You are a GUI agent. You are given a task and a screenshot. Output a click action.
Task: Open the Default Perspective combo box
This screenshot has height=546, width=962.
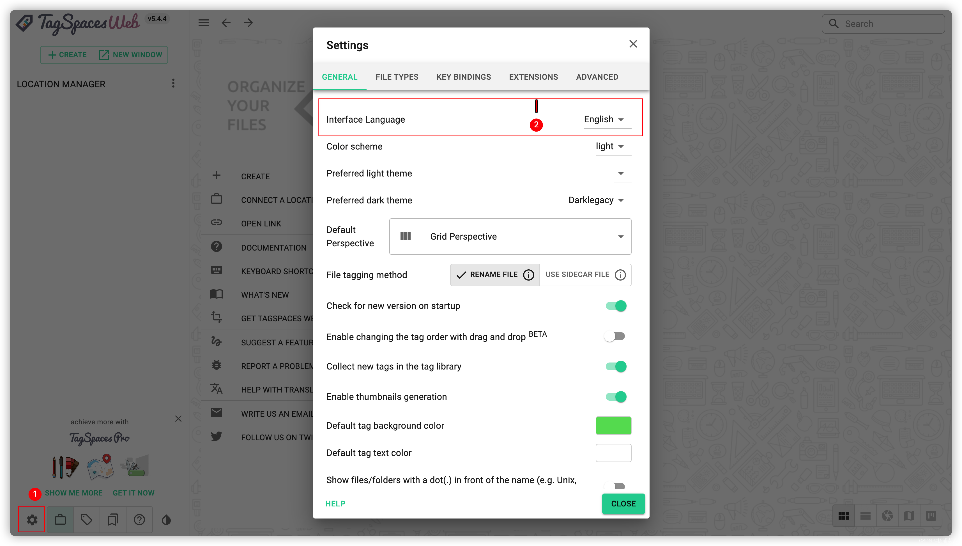click(x=510, y=236)
